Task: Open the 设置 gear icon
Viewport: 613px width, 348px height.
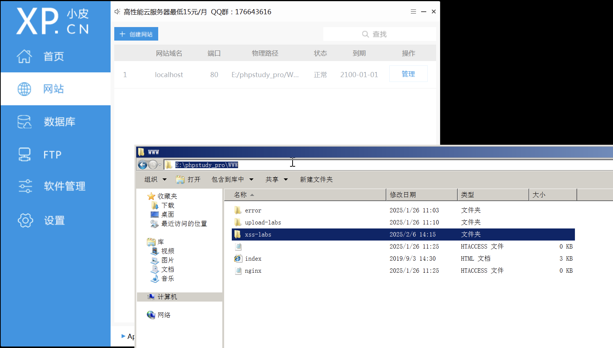Action: [25, 220]
